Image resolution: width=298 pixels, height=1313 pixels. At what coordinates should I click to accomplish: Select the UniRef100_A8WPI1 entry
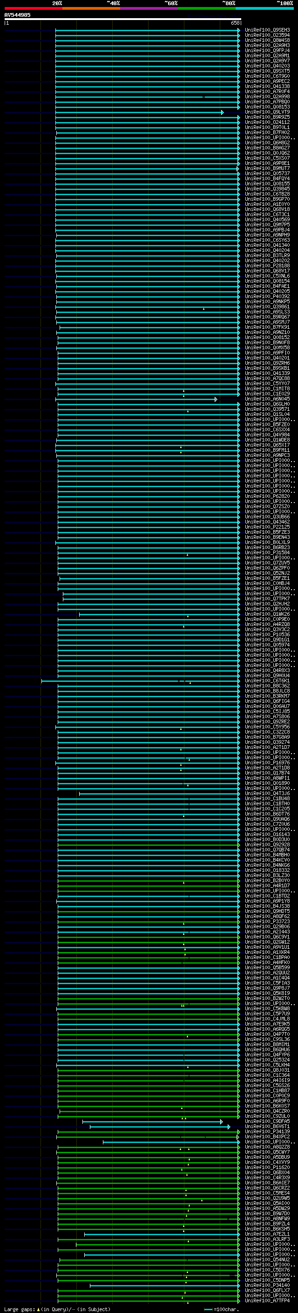click(267, 778)
